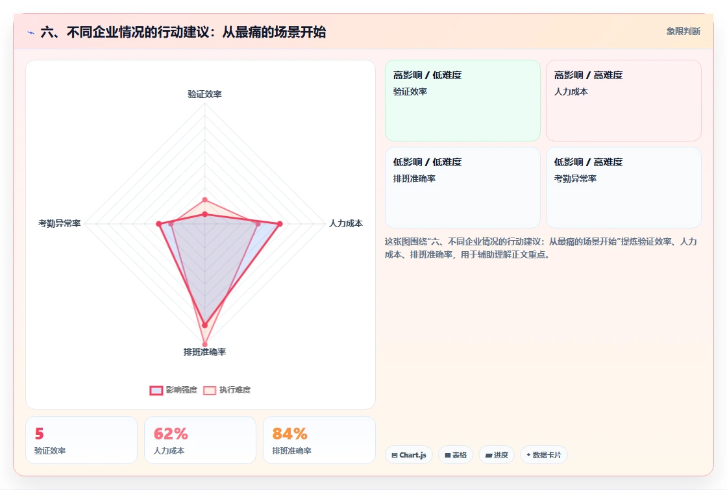
Task: Click the 执行难度 legend label
Action: pos(235,390)
